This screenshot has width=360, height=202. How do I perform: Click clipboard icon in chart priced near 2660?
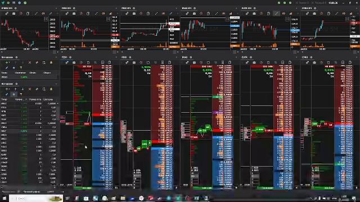coord(28,13)
